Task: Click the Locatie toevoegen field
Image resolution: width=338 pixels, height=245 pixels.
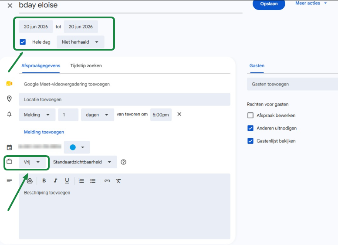Action: tap(125, 99)
